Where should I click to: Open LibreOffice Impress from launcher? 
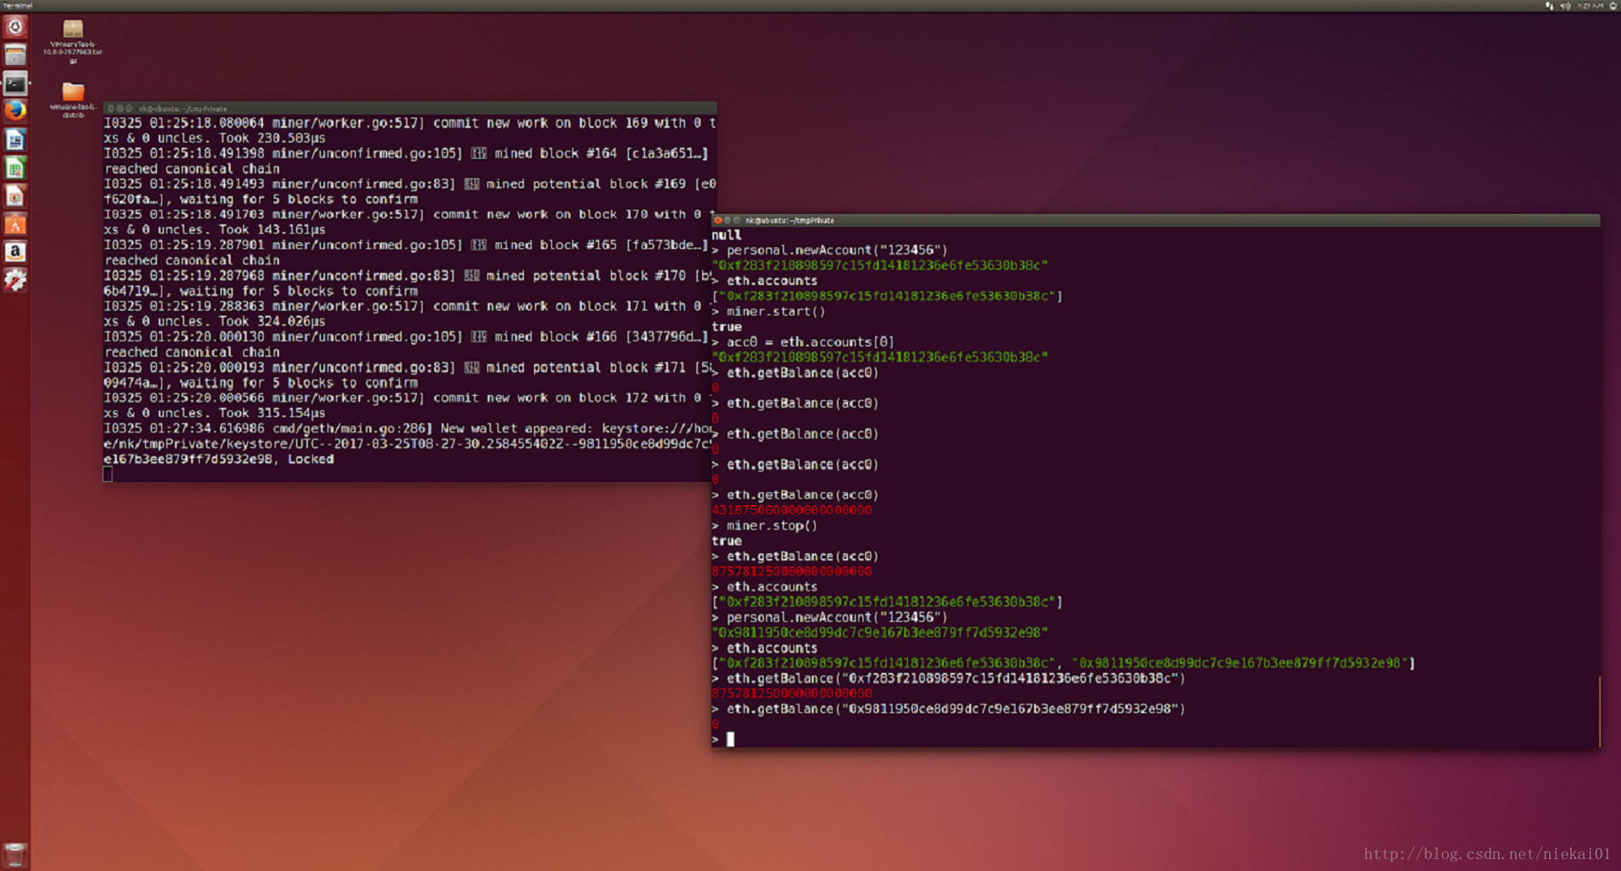coord(15,196)
